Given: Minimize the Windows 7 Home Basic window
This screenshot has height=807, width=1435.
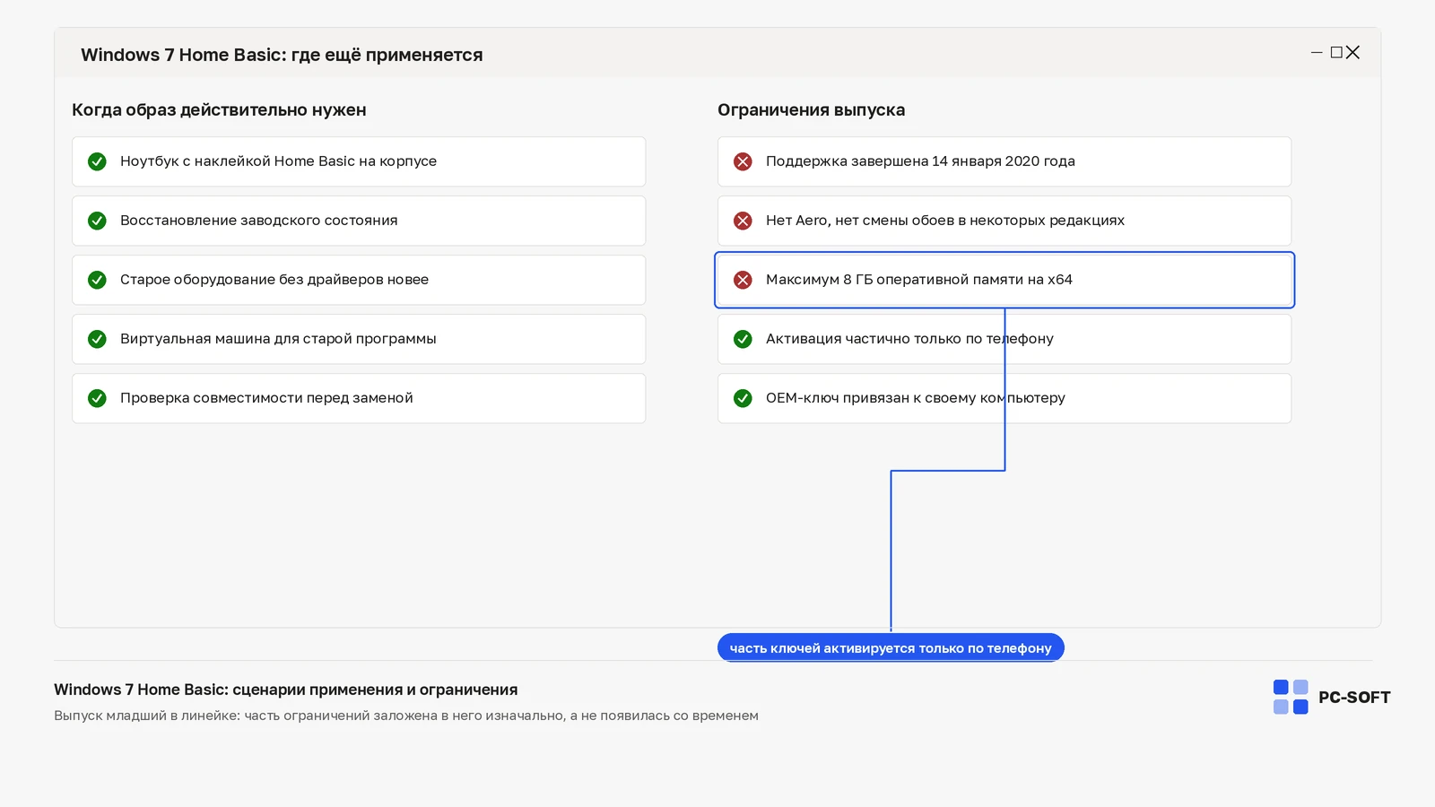Looking at the screenshot, I should click(x=1317, y=53).
